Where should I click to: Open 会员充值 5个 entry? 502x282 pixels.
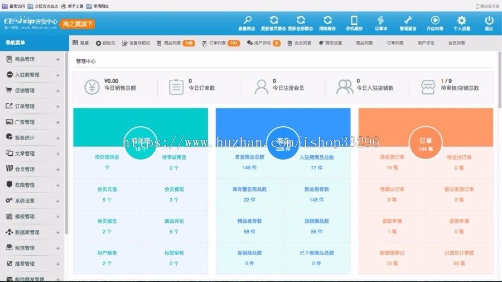107,194
